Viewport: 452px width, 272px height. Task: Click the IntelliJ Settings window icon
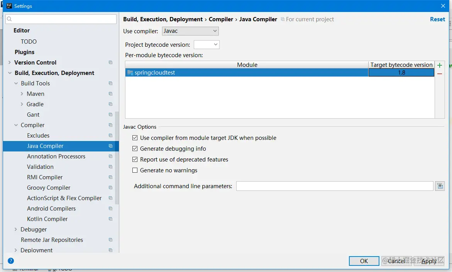click(x=9, y=6)
